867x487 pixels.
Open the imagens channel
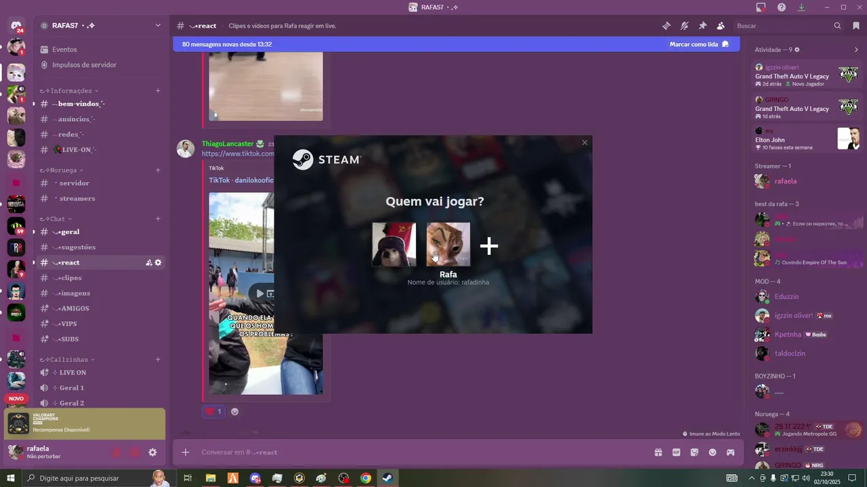click(x=100, y=294)
